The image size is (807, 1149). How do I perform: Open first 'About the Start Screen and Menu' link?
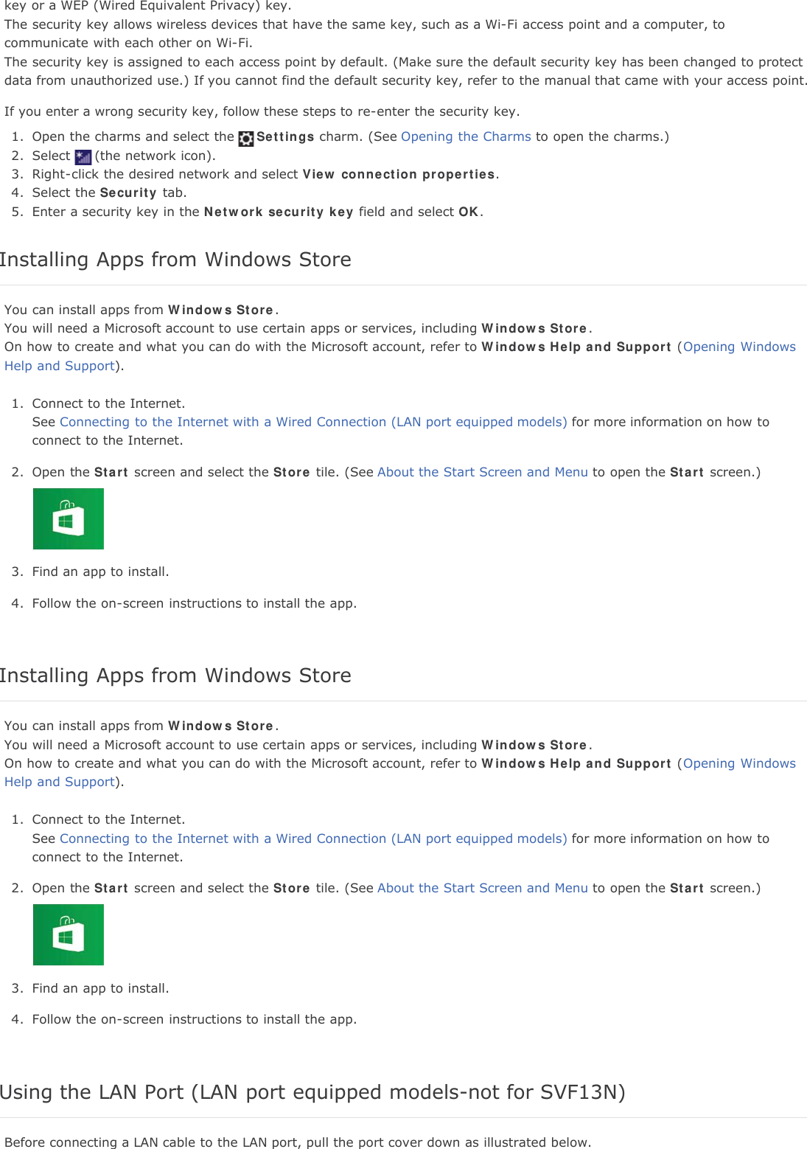click(x=483, y=472)
